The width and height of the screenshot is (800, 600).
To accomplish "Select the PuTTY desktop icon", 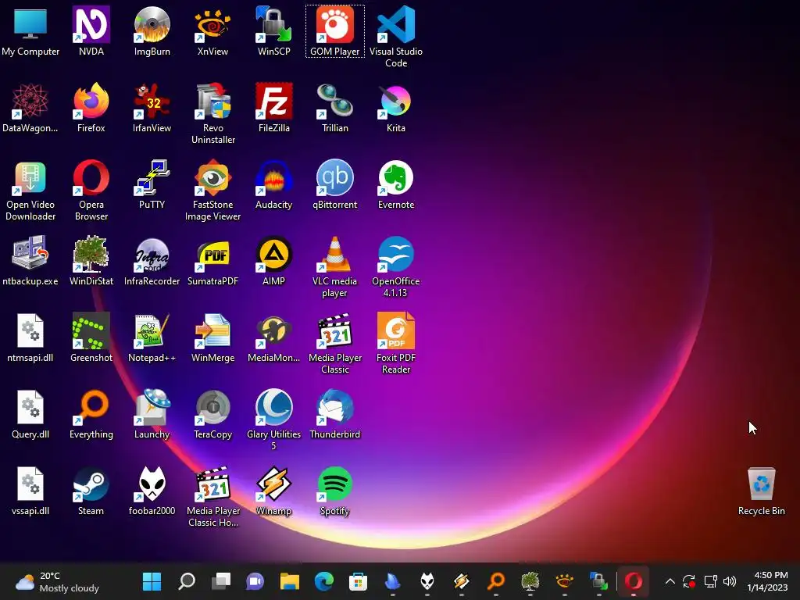I will click(x=152, y=184).
